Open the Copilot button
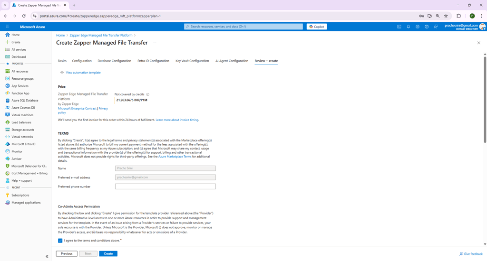 (317, 27)
